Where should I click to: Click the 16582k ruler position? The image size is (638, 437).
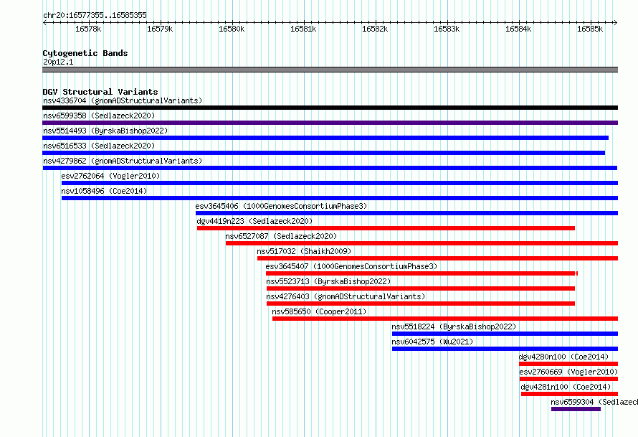(x=375, y=29)
